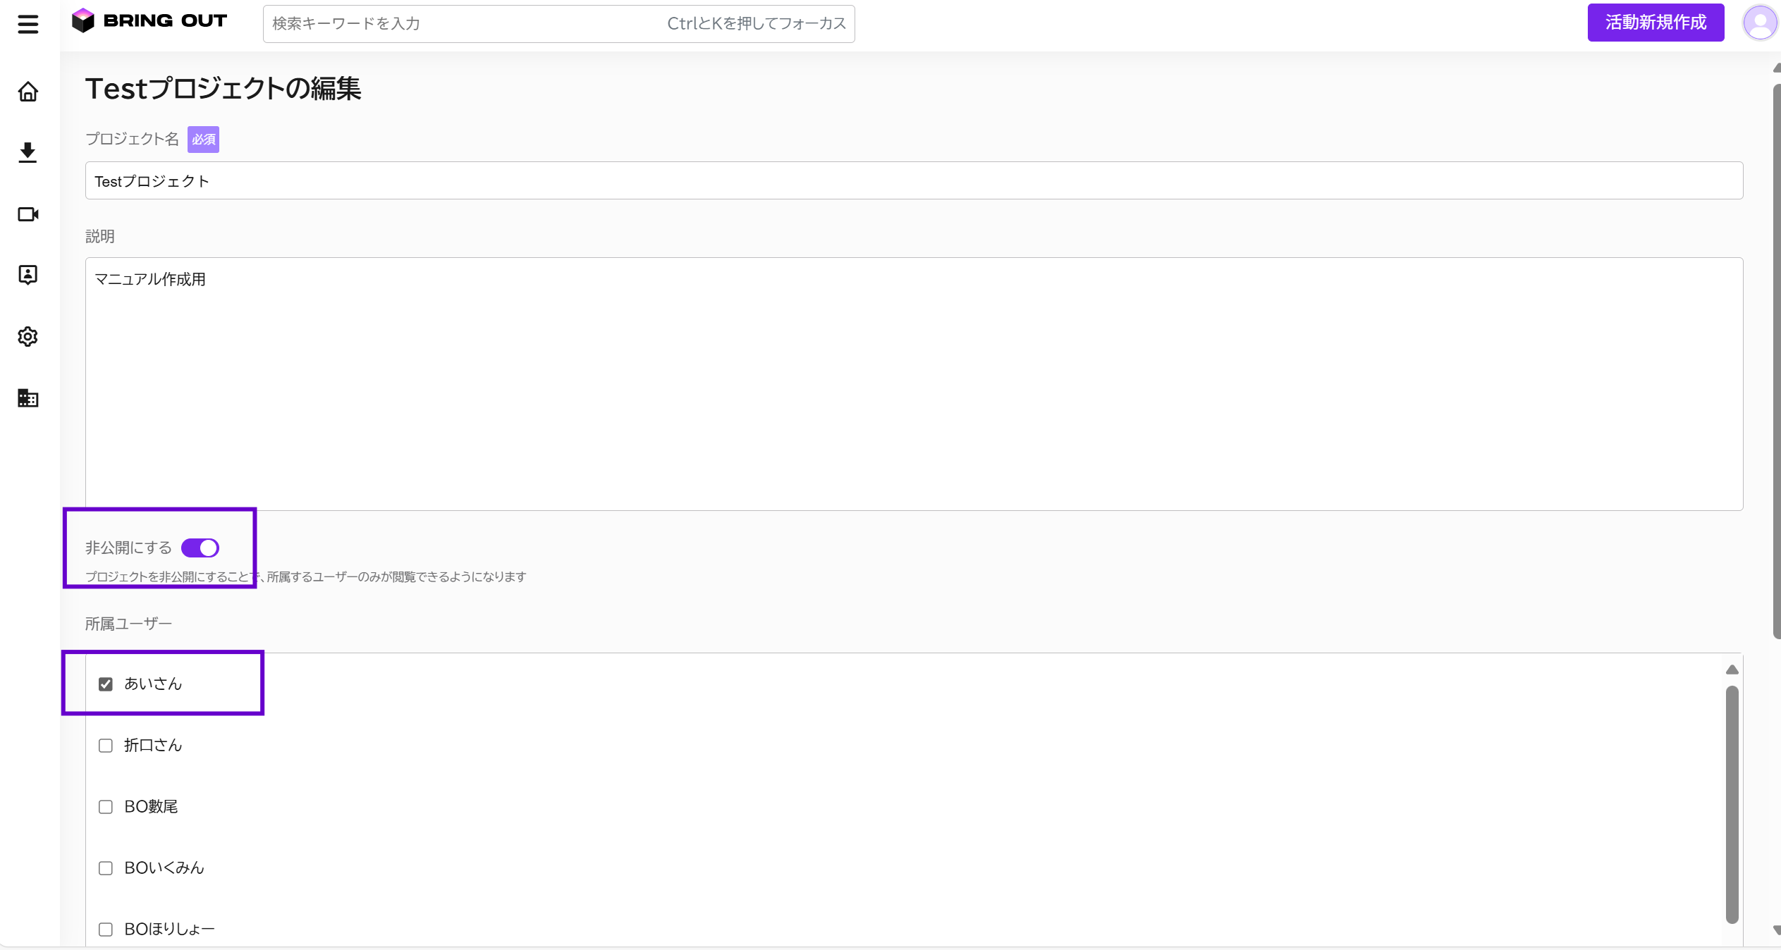The height and width of the screenshot is (950, 1781).
Task: Open the download sidebar icon
Action: point(28,152)
